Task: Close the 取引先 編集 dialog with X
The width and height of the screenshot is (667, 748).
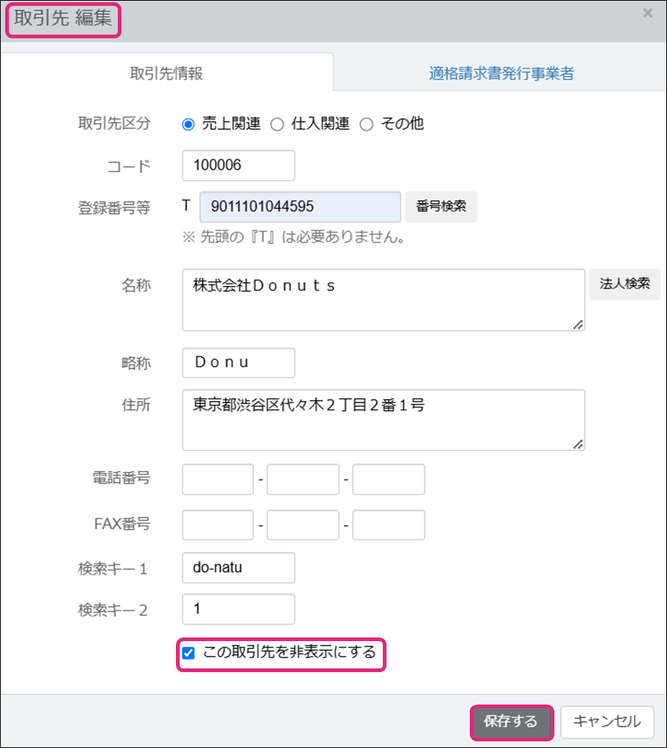Action: click(x=647, y=13)
